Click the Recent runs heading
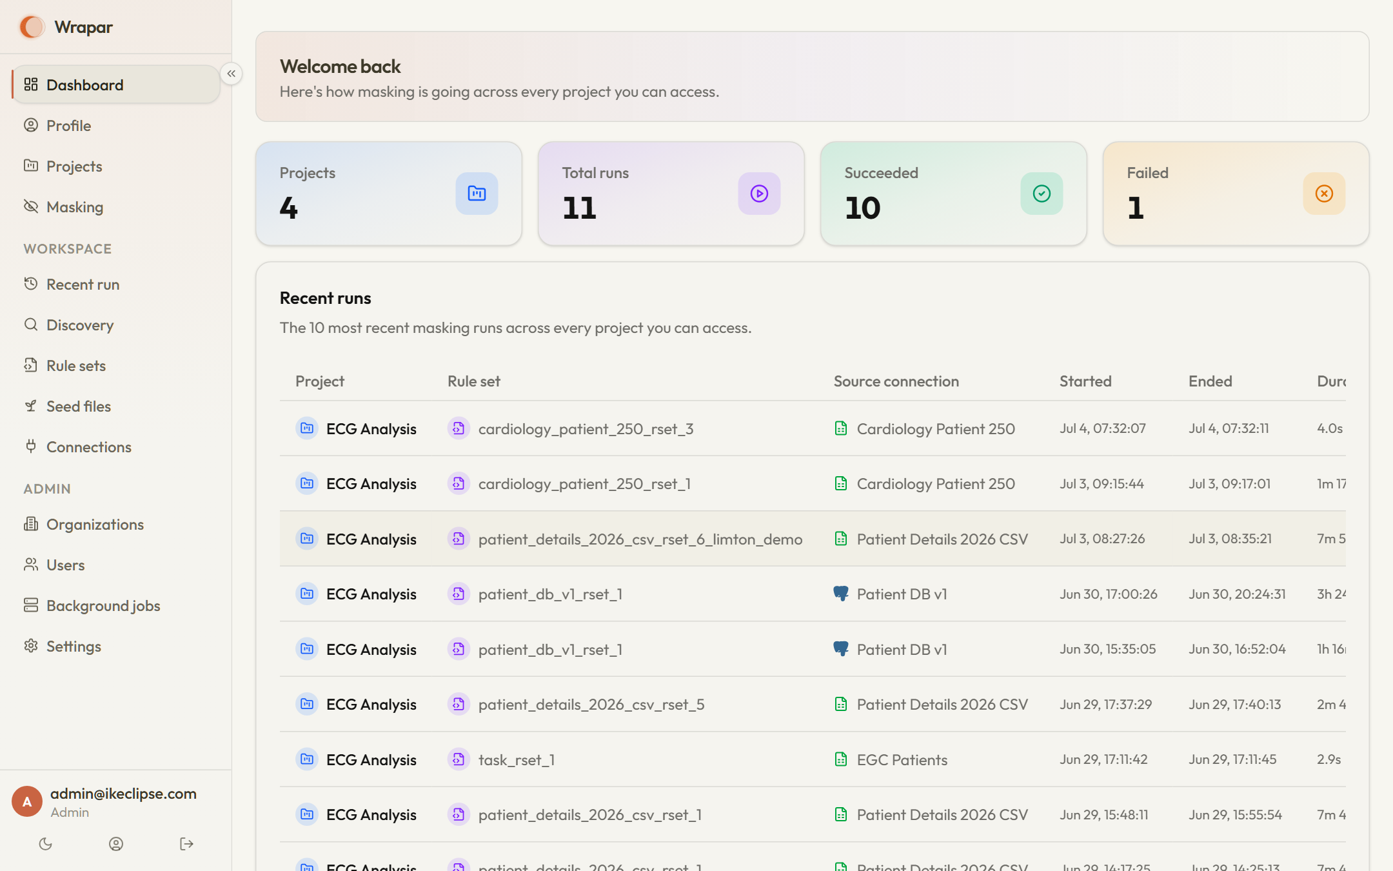The height and width of the screenshot is (871, 1393). tap(325, 298)
